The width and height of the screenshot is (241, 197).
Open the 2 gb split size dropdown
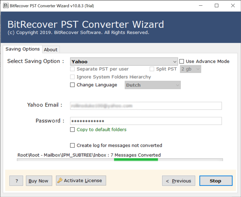[x=190, y=69]
